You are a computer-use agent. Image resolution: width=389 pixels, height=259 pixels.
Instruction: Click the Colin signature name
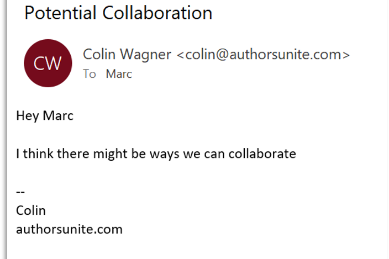click(x=31, y=210)
